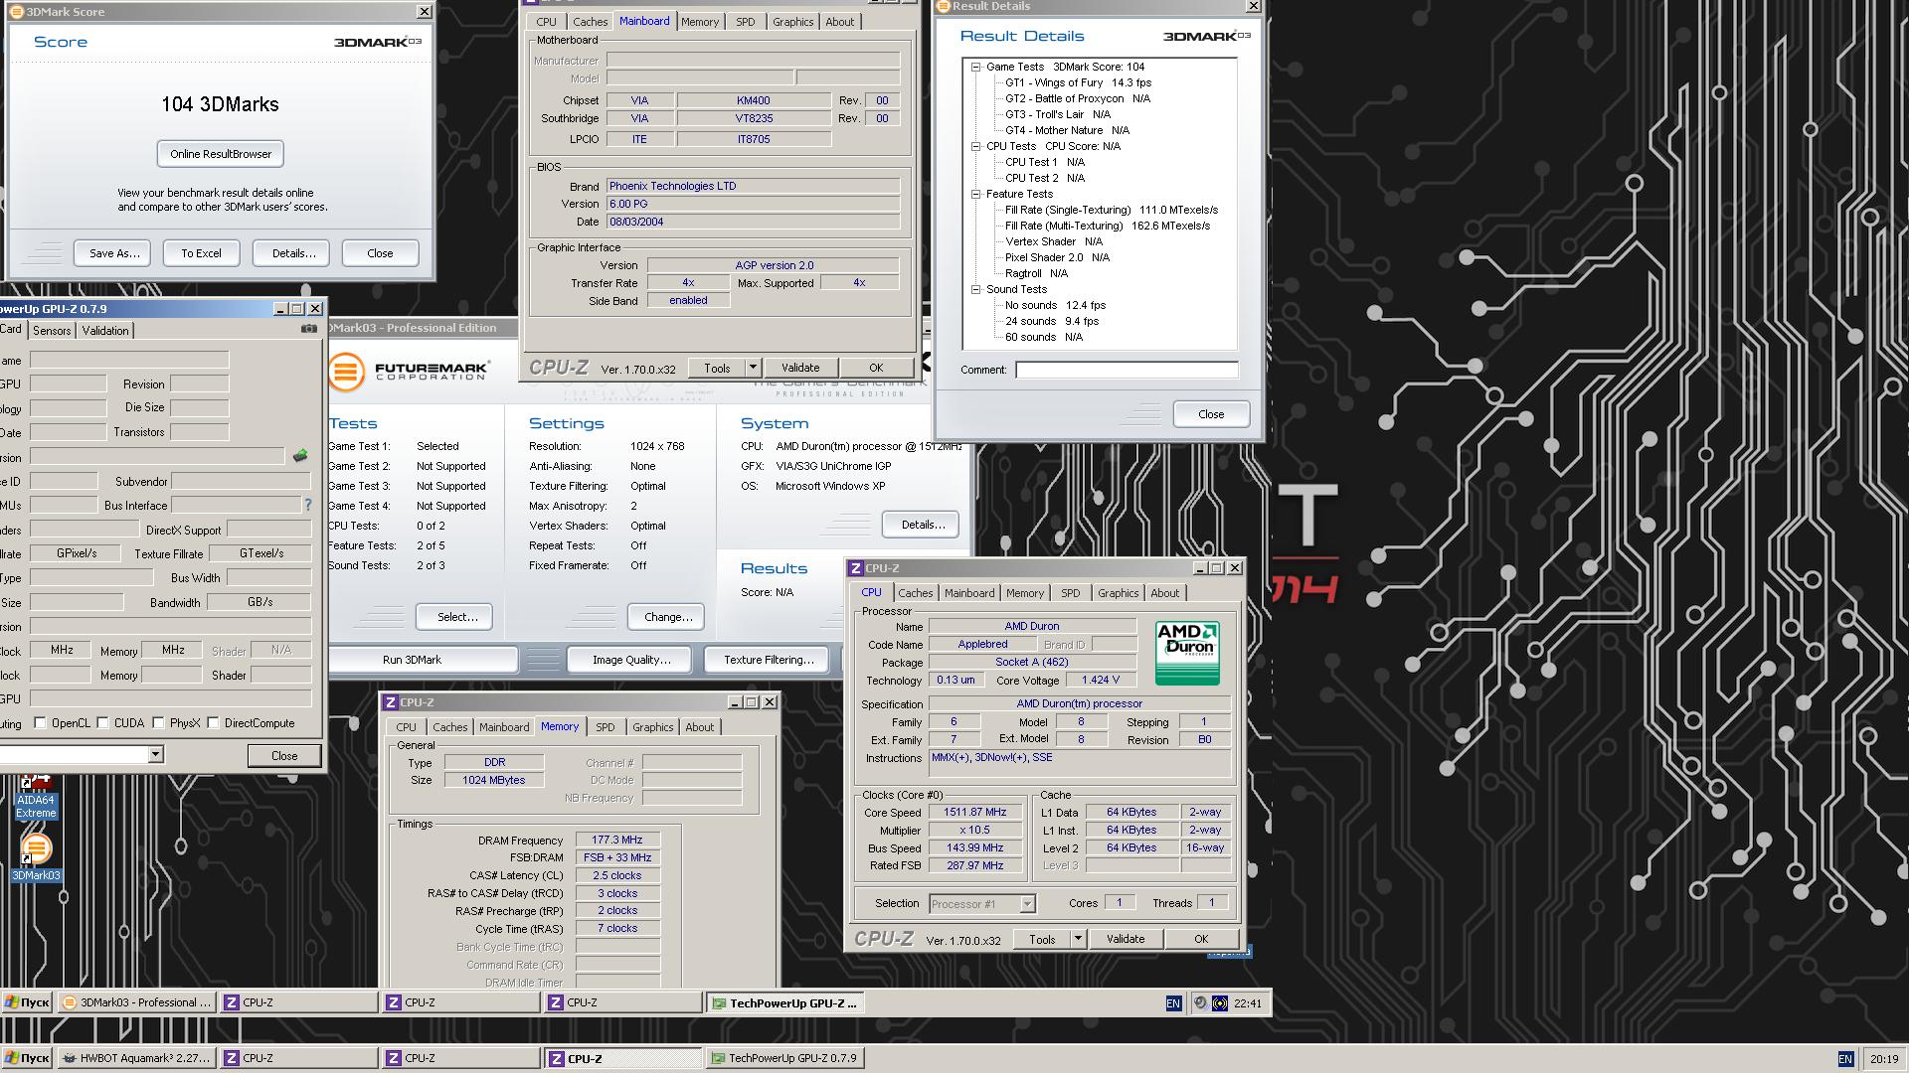This screenshot has height=1073, width=1909.
Task: Open About tab in CPU-Z Mainboard window
Action: (x=839, y=22)
